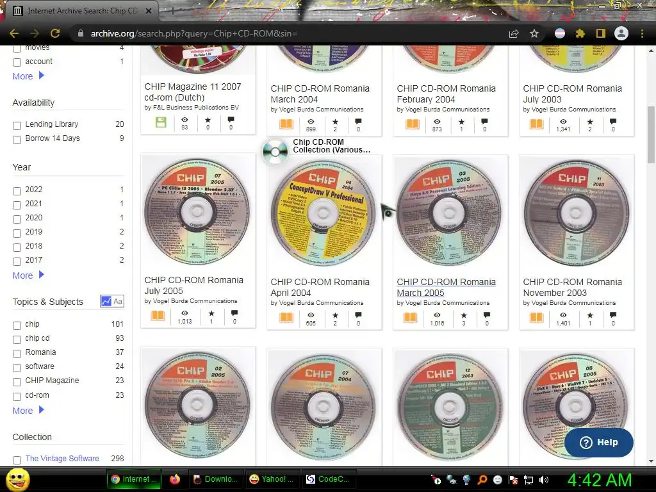Open the smiley start button on taskbar
This screenshot has width=656, height=492.
pyautogui.click(x=17, y=479)
